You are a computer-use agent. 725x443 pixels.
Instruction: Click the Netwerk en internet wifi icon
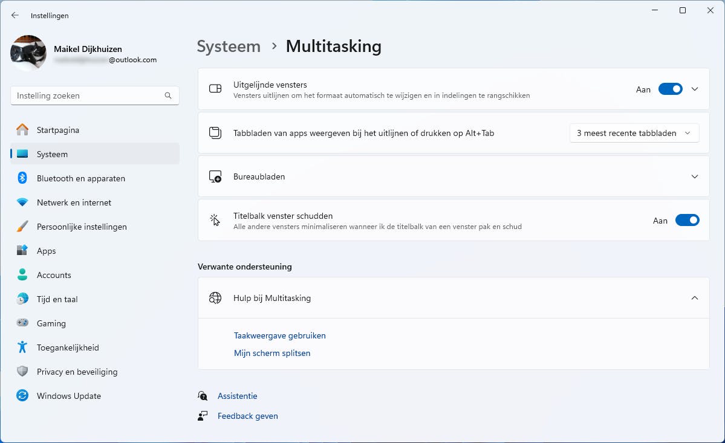(22, 202)
